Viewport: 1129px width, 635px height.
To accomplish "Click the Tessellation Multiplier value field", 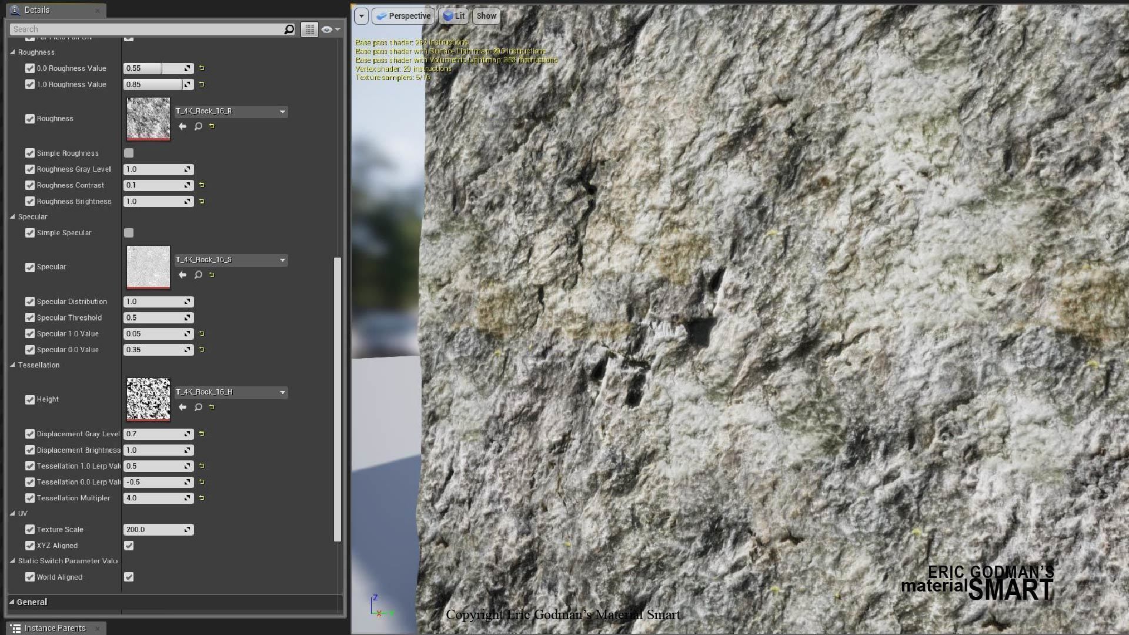I will coord(158,498).
